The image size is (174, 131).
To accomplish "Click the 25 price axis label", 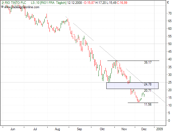I will [x=170, y=82].
